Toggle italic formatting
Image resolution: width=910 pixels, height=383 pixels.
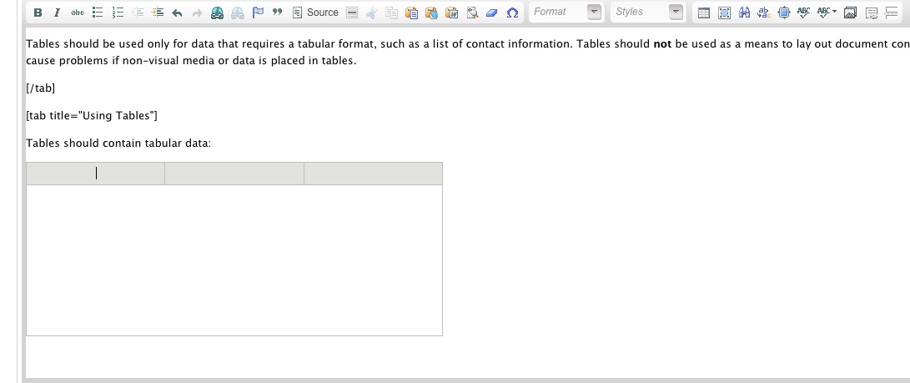(57, 13)
